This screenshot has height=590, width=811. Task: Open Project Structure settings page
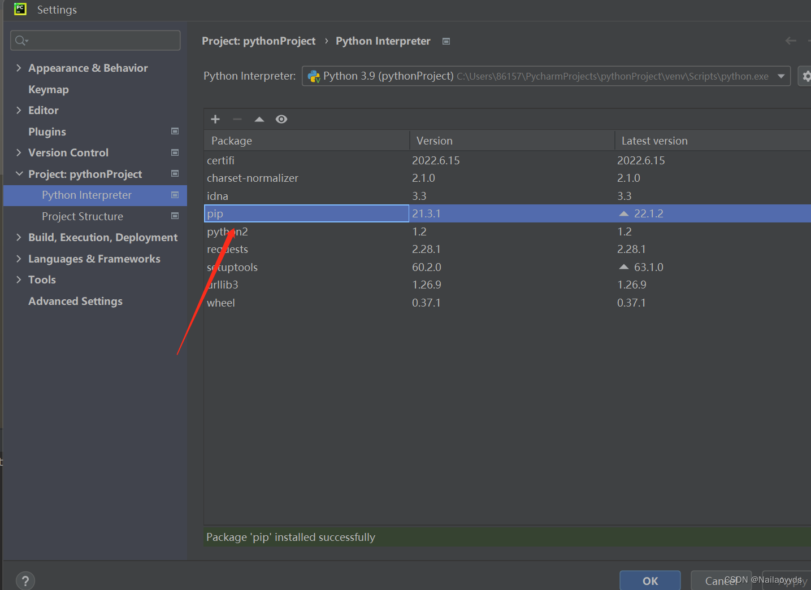click(x=83, y=216)
